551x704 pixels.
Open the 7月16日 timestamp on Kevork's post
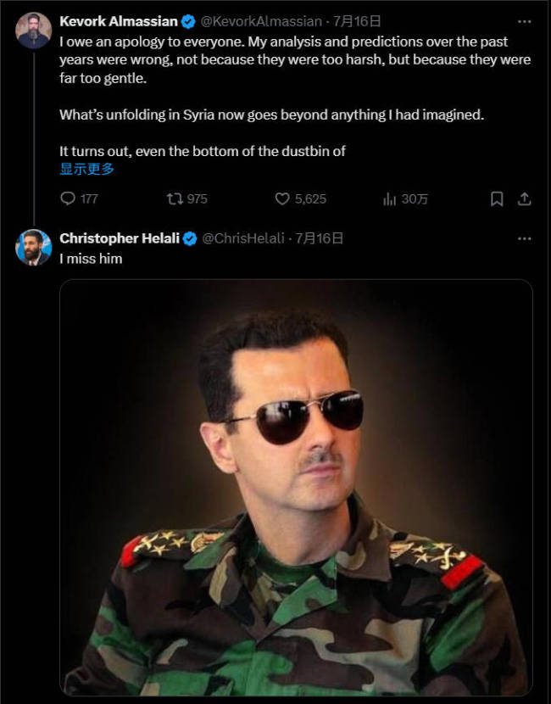(357, 21)
